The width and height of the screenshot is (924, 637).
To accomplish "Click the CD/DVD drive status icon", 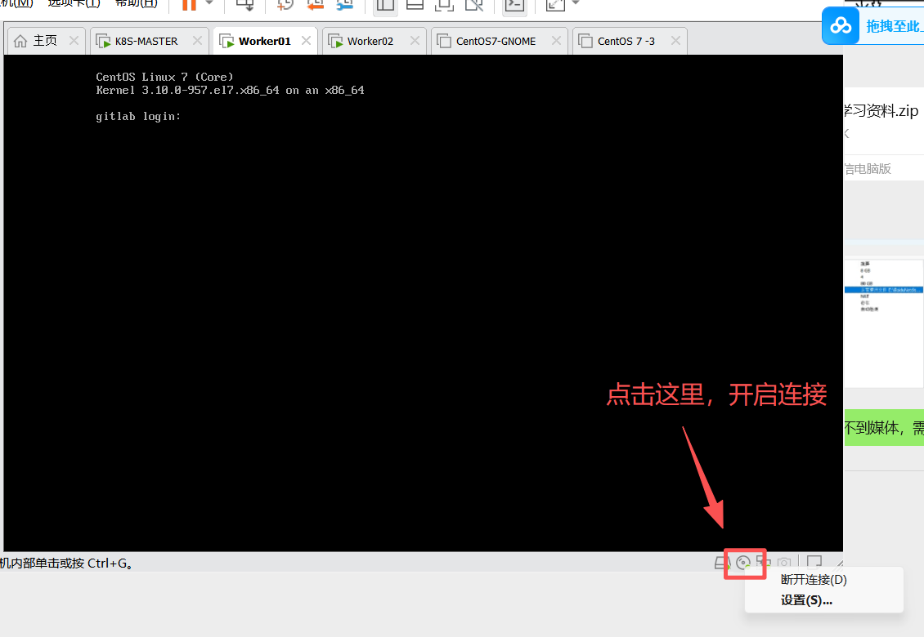I will point(743,563).
